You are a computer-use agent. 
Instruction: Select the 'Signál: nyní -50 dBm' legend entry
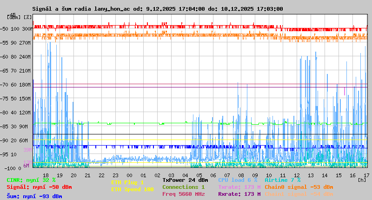click(39, 187)
